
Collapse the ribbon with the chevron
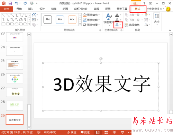point(170,30)
